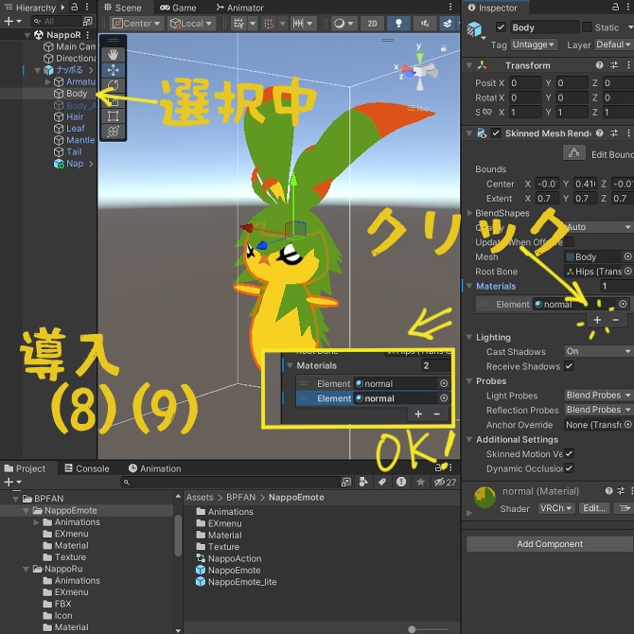Toggle Dynamic Occlusion checkbox
Image resolution: width=634 pixels, height=634 pixels.
coord(569,468)
